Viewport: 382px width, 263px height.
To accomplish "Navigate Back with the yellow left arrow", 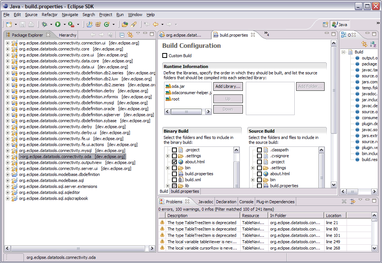I will (x=156, y=24).
